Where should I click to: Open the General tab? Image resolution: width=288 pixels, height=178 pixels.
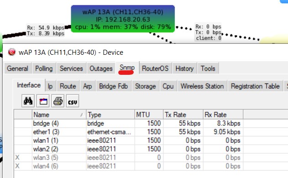(x=18, y=68)
